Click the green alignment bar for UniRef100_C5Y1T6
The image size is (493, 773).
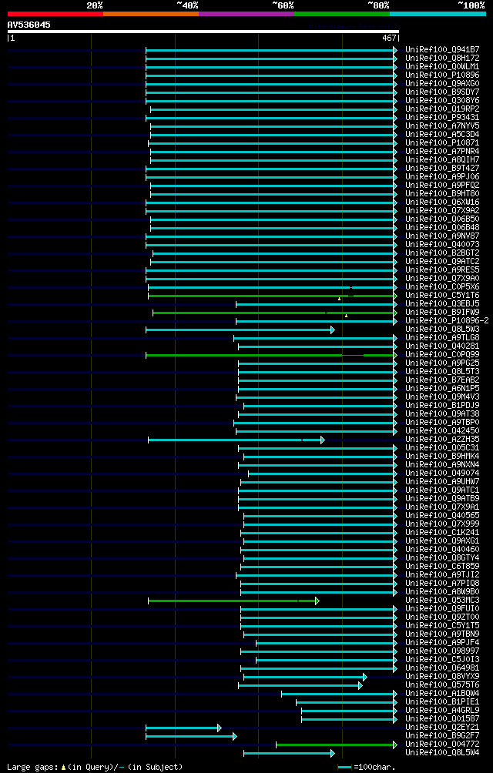click(x=273, y=296)
